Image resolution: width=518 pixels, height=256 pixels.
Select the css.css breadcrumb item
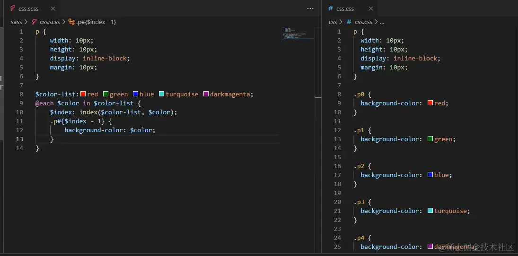[x=363, y=22]
